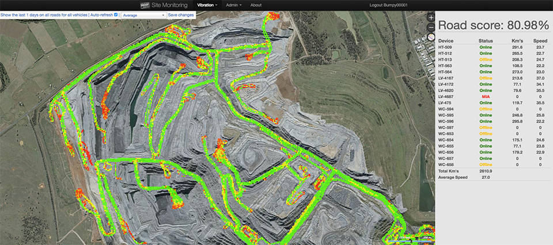
Task: Click the Status column header
Action: coord(486,40)
